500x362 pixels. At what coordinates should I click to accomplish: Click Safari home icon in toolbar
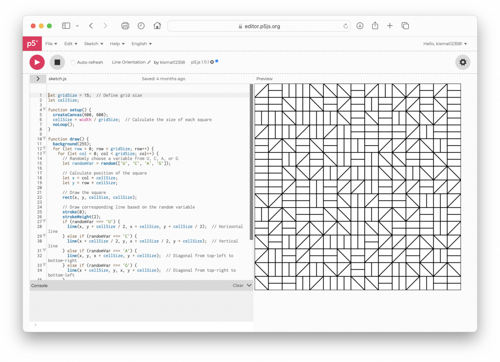point(157,26)
